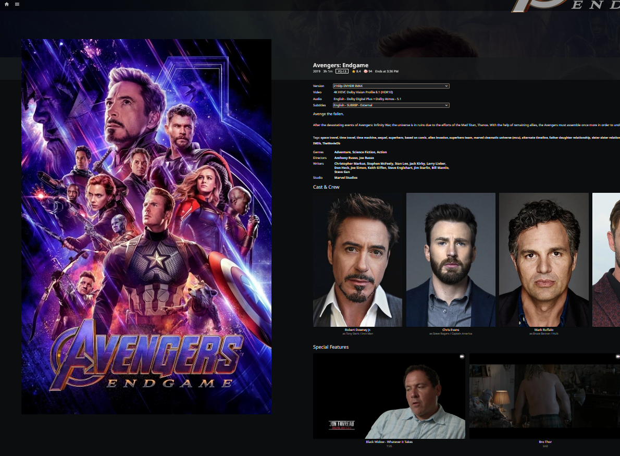This screenshot has width=620, height=456.
Task: Play the Bro Thor special feature
Action: coord(544,396)
